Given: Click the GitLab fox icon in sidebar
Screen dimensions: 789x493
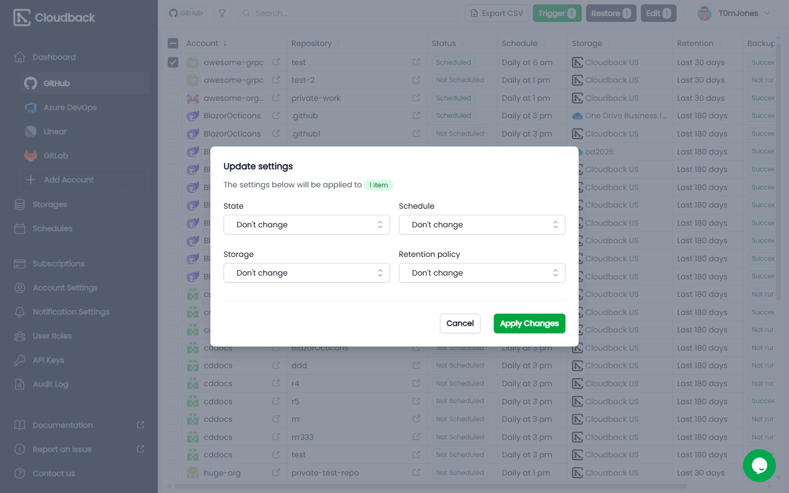Looking at the screenshot, I should (31, 156).
